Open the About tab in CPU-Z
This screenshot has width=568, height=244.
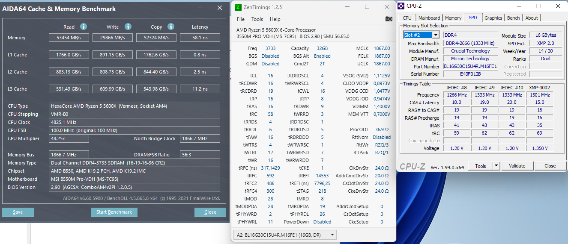(x=532, y=18)
